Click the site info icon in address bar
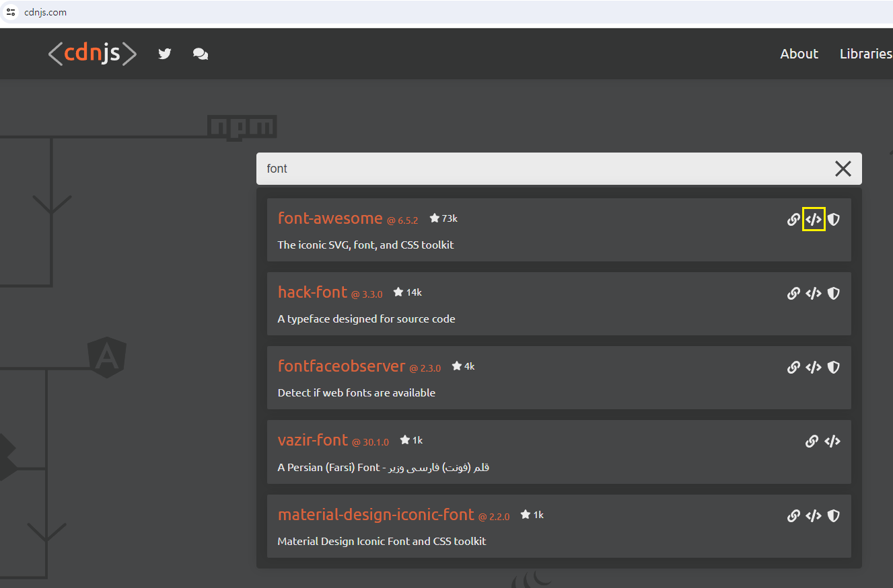893x588 pixels. pos(11,12)
